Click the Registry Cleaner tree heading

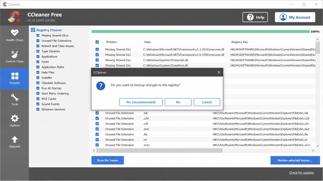point(49,30)
